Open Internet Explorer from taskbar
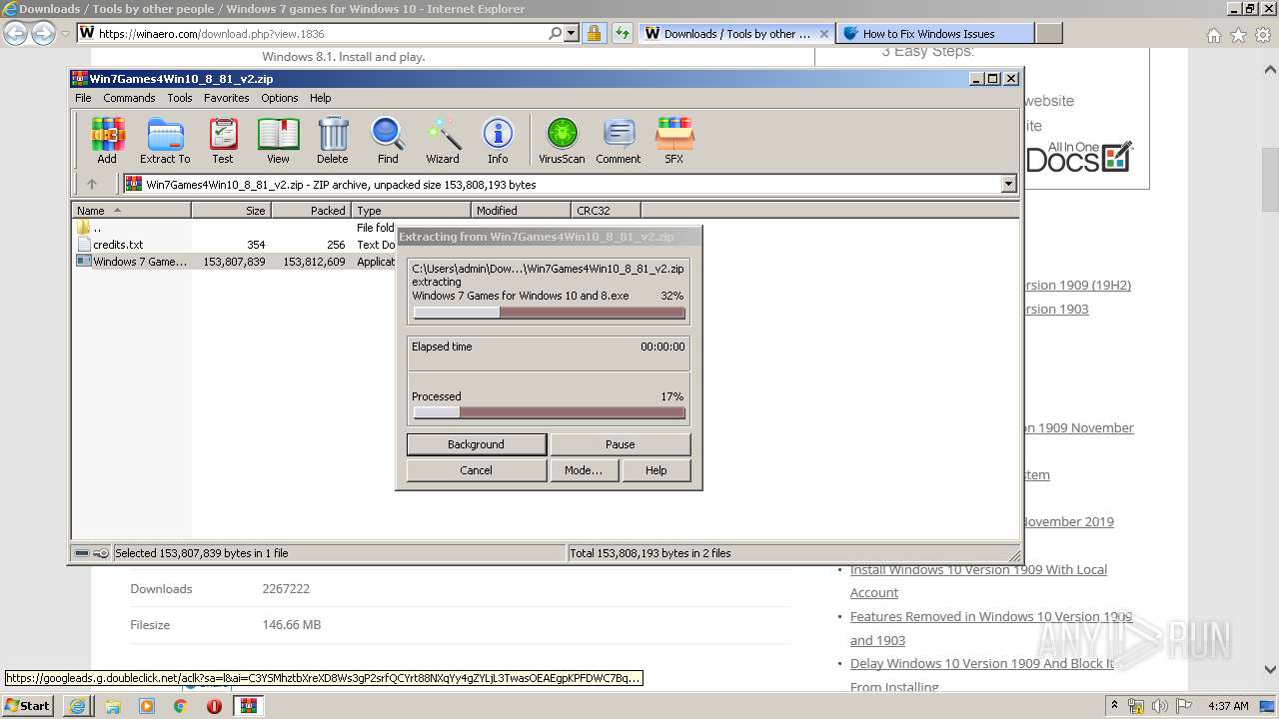The width and height of the screenshot is (1279, 719). pyautogui.click(x=77, y=706)
